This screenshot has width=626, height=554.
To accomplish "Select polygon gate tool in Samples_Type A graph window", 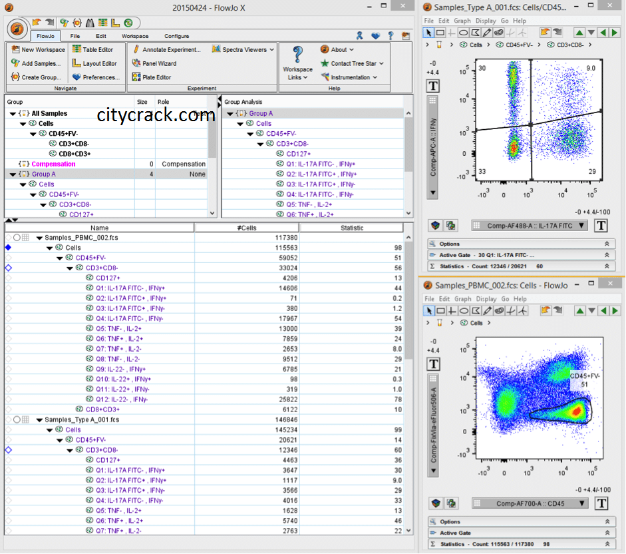I will click(x=475, y=33).
